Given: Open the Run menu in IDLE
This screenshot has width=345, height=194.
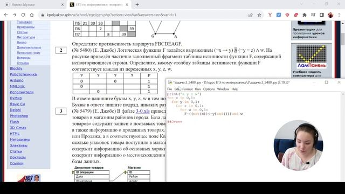Looking at the screenshot, I should point(198,89).
